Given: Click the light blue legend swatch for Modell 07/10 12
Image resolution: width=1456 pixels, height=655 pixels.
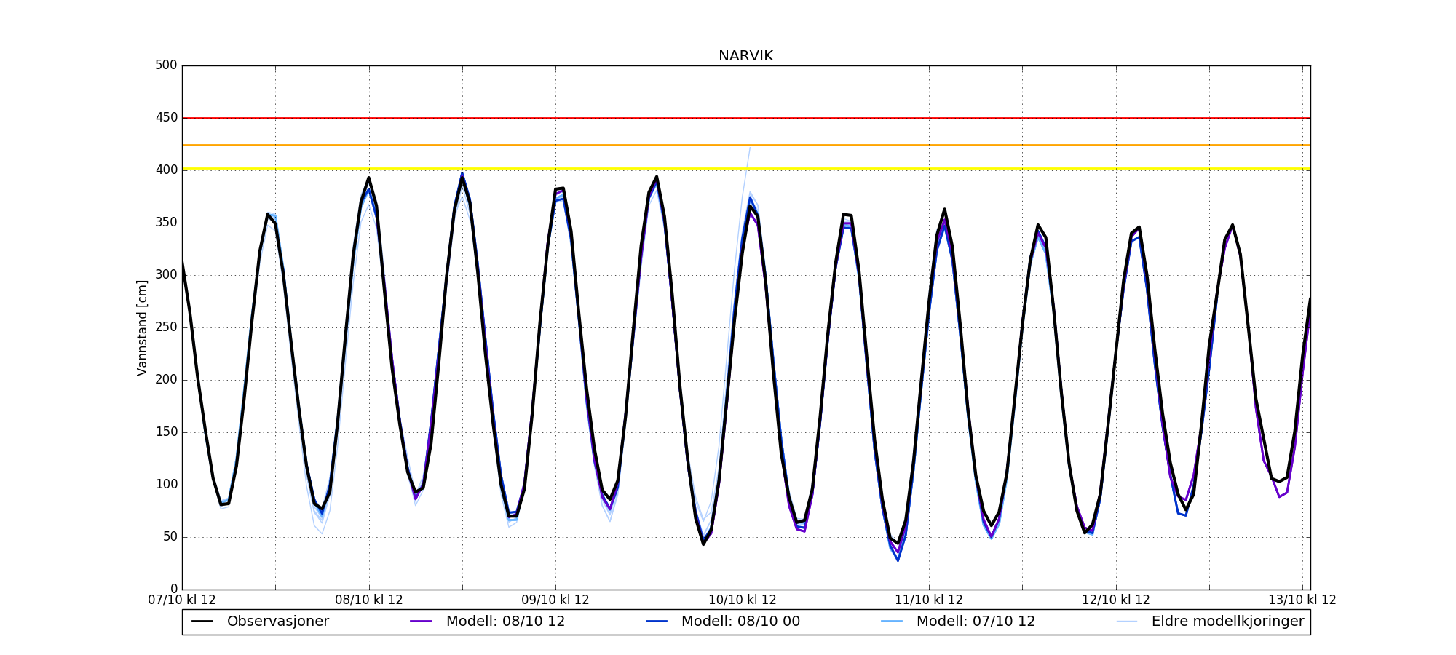Looking at the screenshot, I should pyautogui.click(x=892, y=622).
